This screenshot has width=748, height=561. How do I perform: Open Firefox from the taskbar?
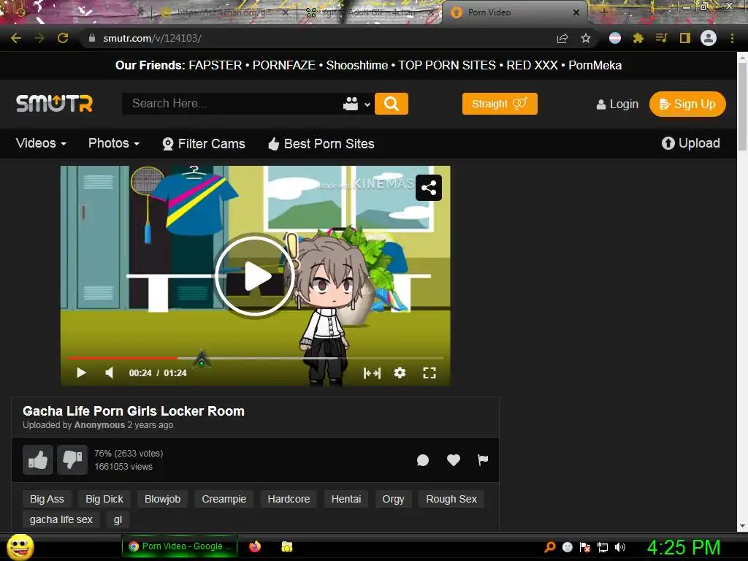point(255,546)
